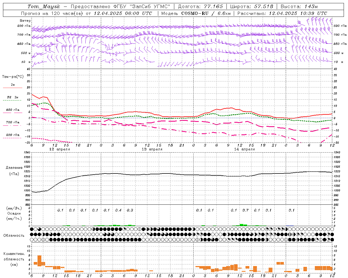Click the 'Конвективн.' convective cloud label
The width and height of the screenshot is (348, 278).
click(x=14, y=254)
